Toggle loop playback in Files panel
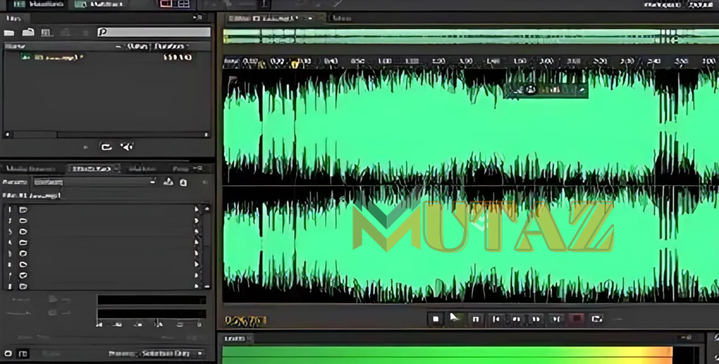Image resolution: width=719 pixels, height=364 pixels. click(106, 146)
